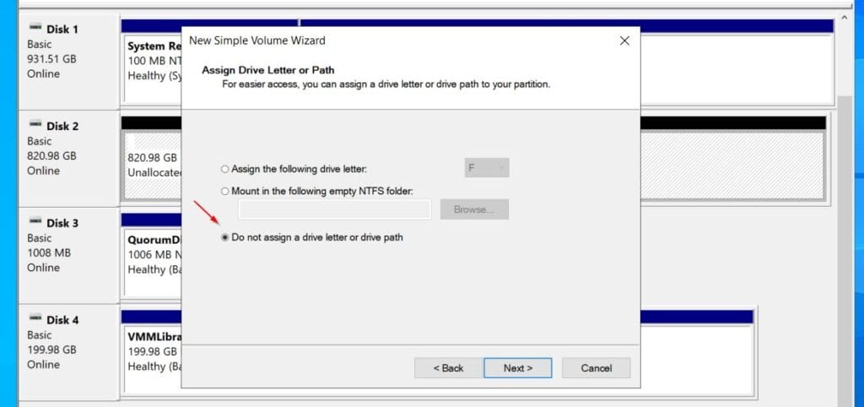
Task: Click the '1008 MB' size under Disk 3
Action: 48,253
